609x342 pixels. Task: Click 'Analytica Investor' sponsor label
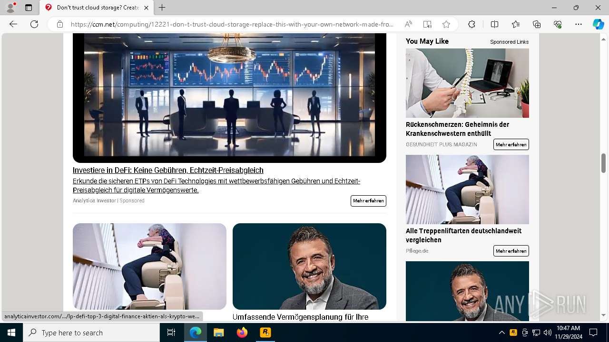94,200
